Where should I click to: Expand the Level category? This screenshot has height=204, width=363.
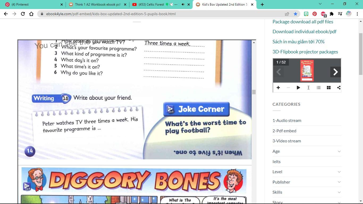339,172
